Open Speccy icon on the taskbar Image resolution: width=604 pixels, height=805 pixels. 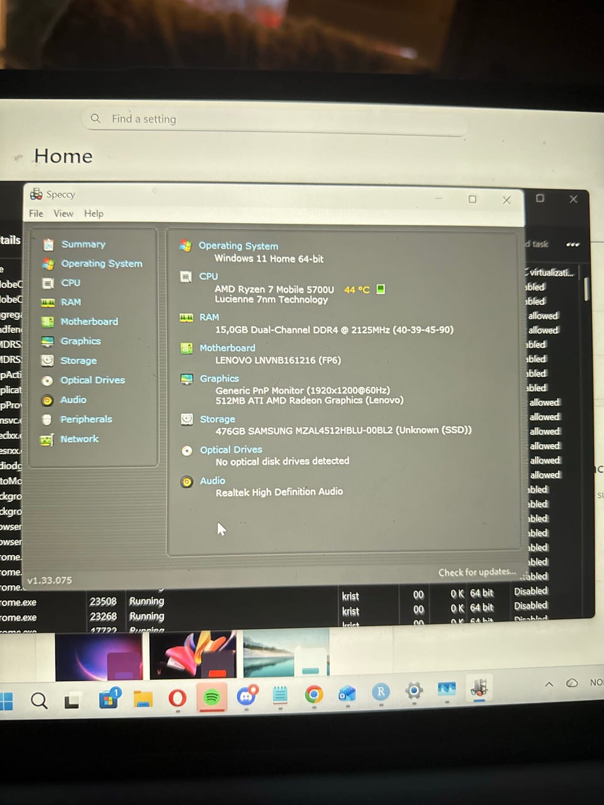point(479,688)
